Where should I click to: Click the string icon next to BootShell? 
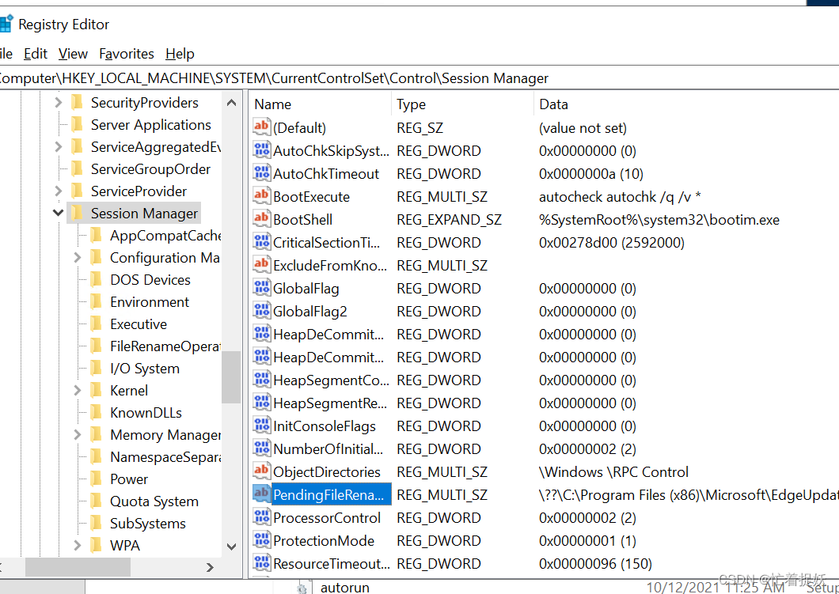(x=261, y=219)
